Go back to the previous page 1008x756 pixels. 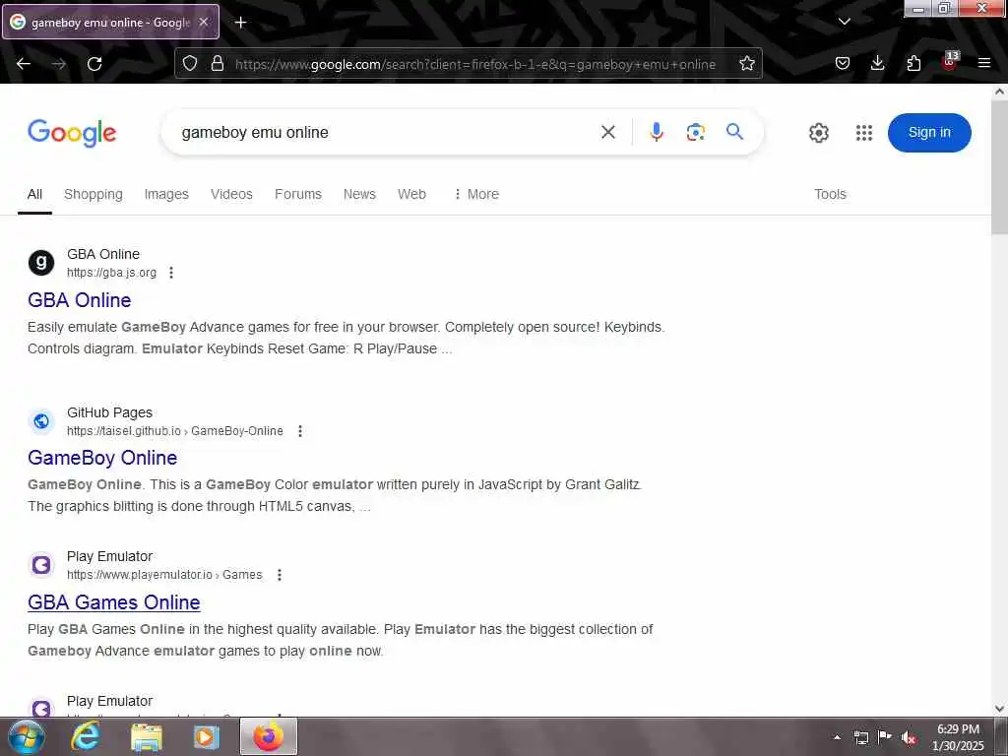24,64
